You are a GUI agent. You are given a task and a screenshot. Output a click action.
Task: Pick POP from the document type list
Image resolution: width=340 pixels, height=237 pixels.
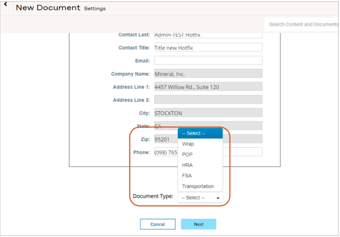200,154
